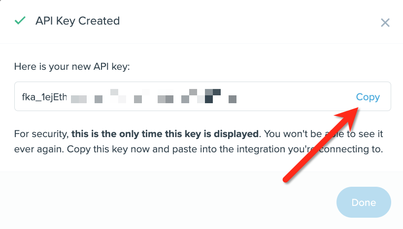The image size is (403, 229).
Task: Click the pixelated portion of the key
Action: [x=153, y=96]
